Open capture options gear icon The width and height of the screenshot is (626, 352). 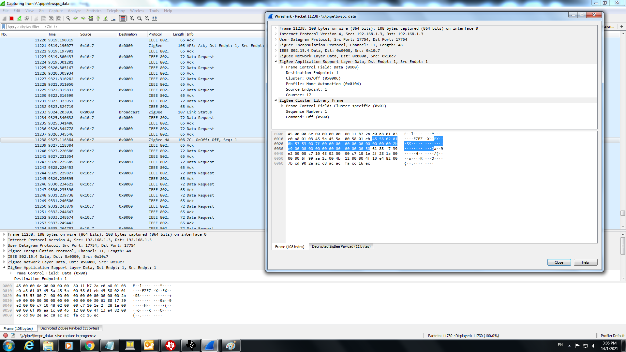tap(27, 18)
